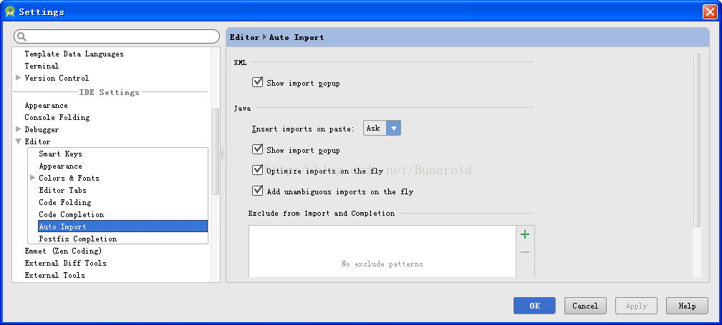
Task: Focus the settings search field
Action: 122,36
